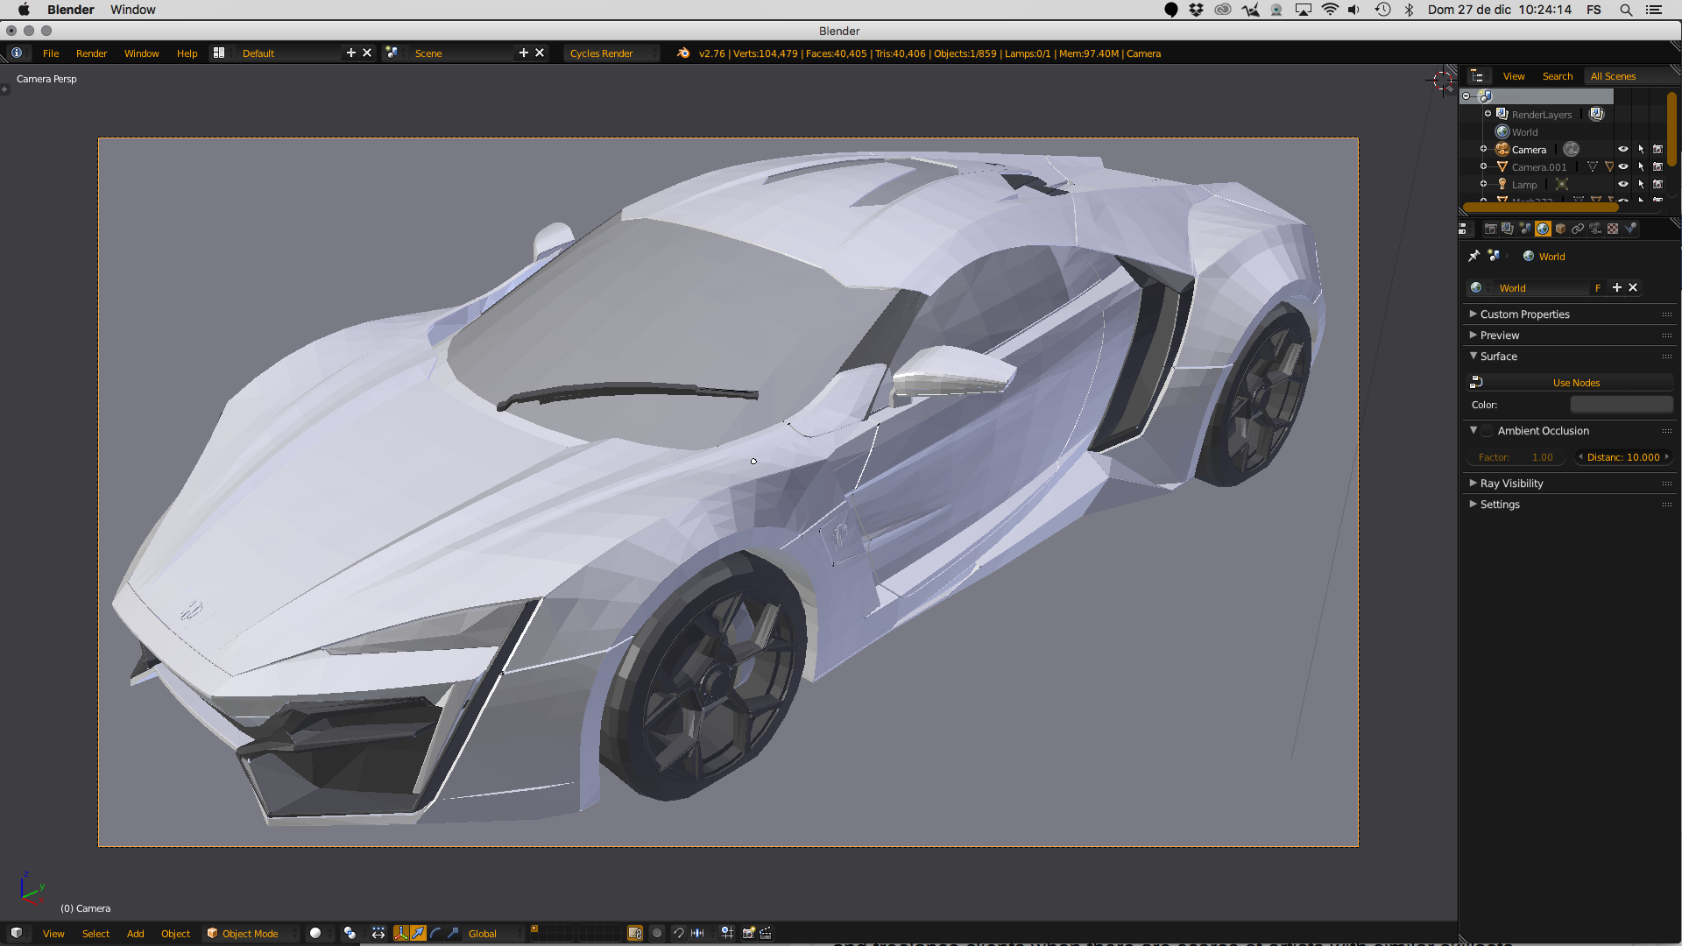The image size is (1682, 946).
Task: Click the Use Nodes button
Action: [x=1575, y=383]
